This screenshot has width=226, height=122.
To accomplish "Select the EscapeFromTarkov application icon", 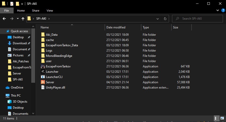I will pos(43,66).
